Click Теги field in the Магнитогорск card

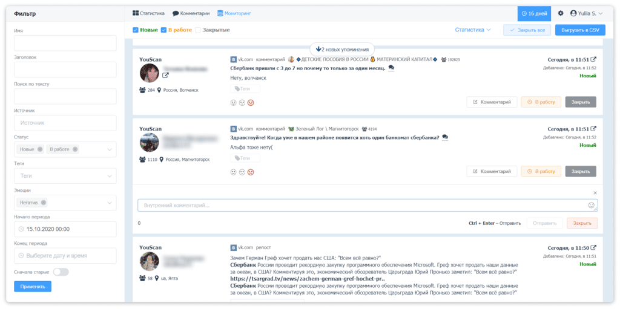[x=245, y=158]
